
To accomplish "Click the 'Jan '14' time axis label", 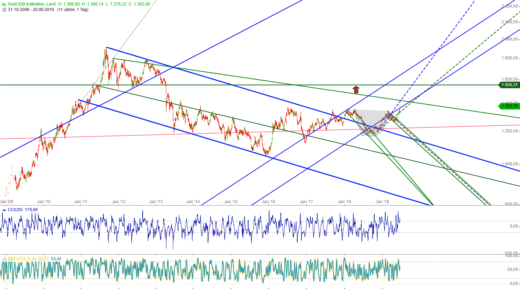I will click(193, 202).
